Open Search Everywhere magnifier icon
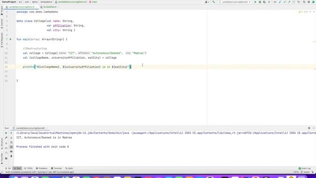The image size is (316, 178). (x=304, y=2)
